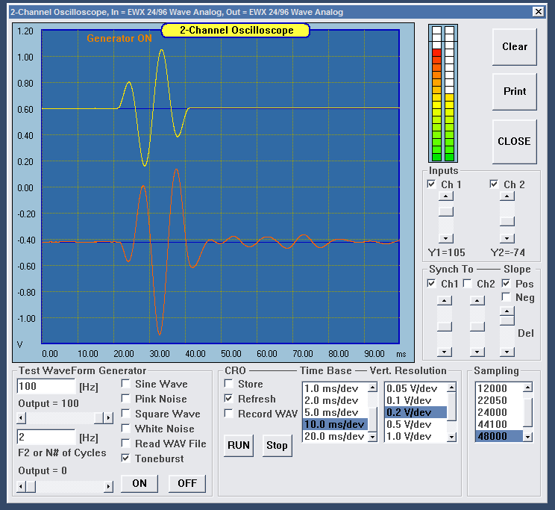Click Synch Ch1 level scrollbar up arrow

tap(445, 300)
